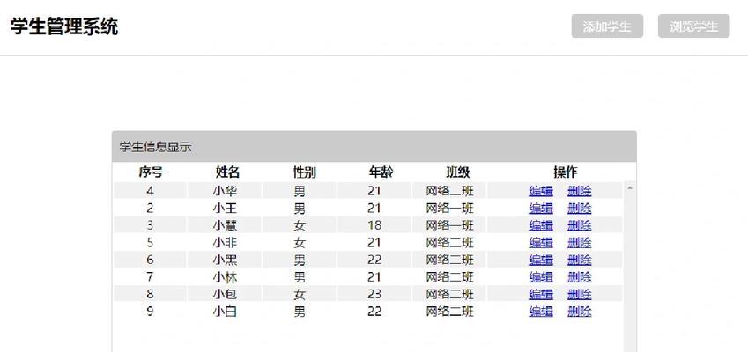Viewport: 748px width, 352px height.
Task: Edit the 小白 entry
Action: pos(541,312)
